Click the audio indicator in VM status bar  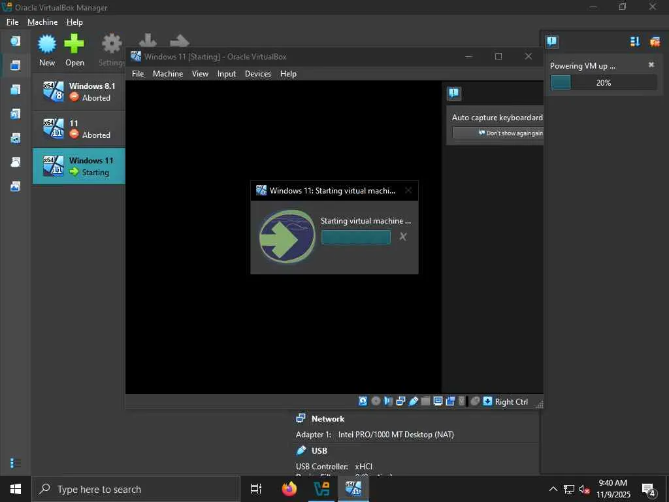pyautogui.click(x=388, y=401)
